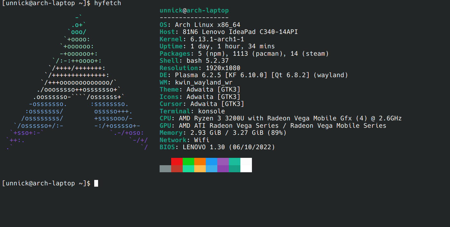Click the 'Packages' label

175,54
